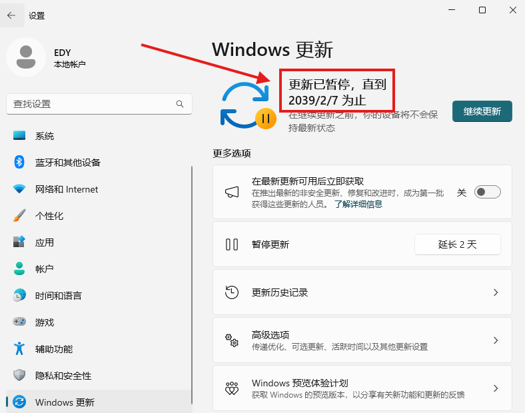525x413 pixels.
Task: Expand 高级选项 with its chevron
Action: pyautogui.click(x=496, y=340)
